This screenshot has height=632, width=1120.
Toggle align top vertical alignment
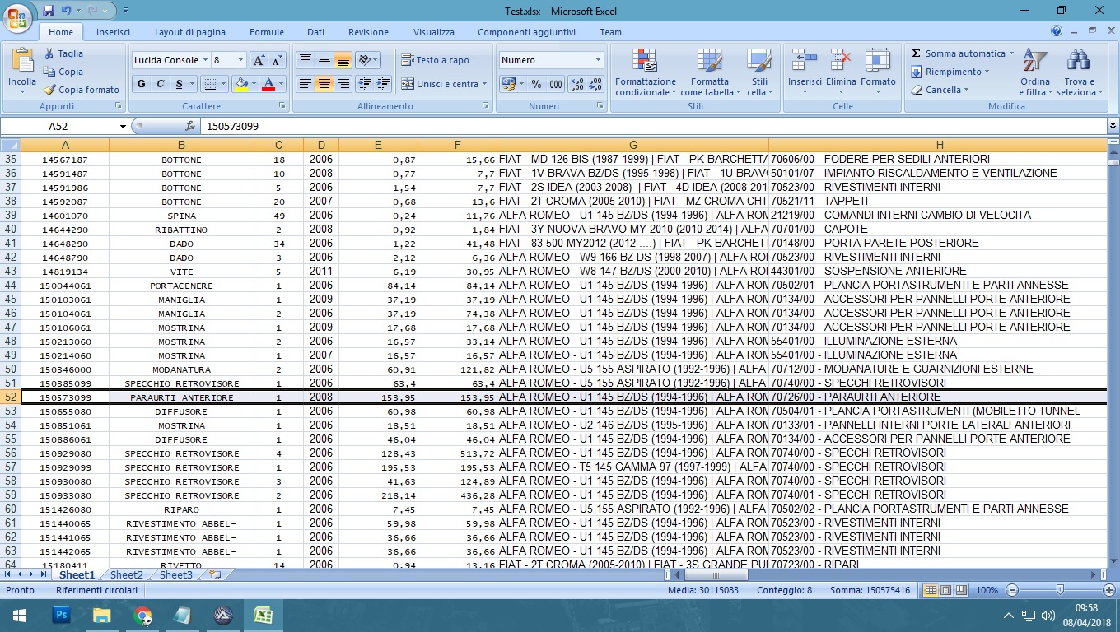tap(306, 60)
